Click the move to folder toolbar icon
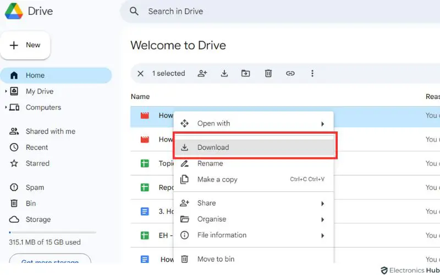 246,73
